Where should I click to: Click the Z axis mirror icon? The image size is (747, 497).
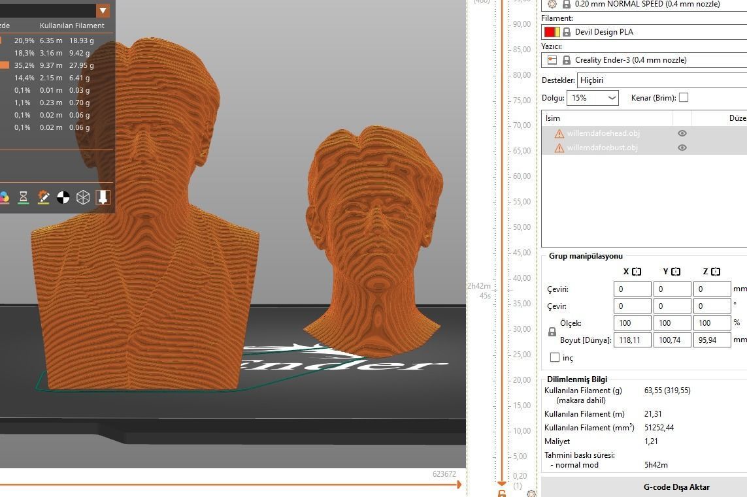(x=716, y=272)
